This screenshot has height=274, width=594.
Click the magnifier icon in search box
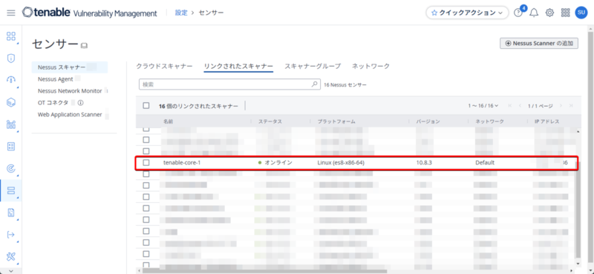(314, 84)
